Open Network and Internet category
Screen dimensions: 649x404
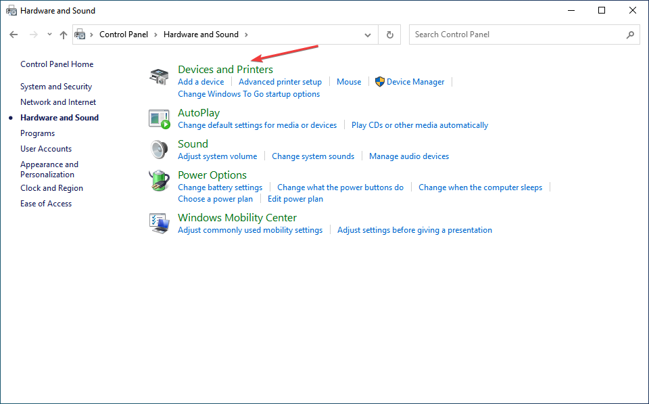coord(58,102)
